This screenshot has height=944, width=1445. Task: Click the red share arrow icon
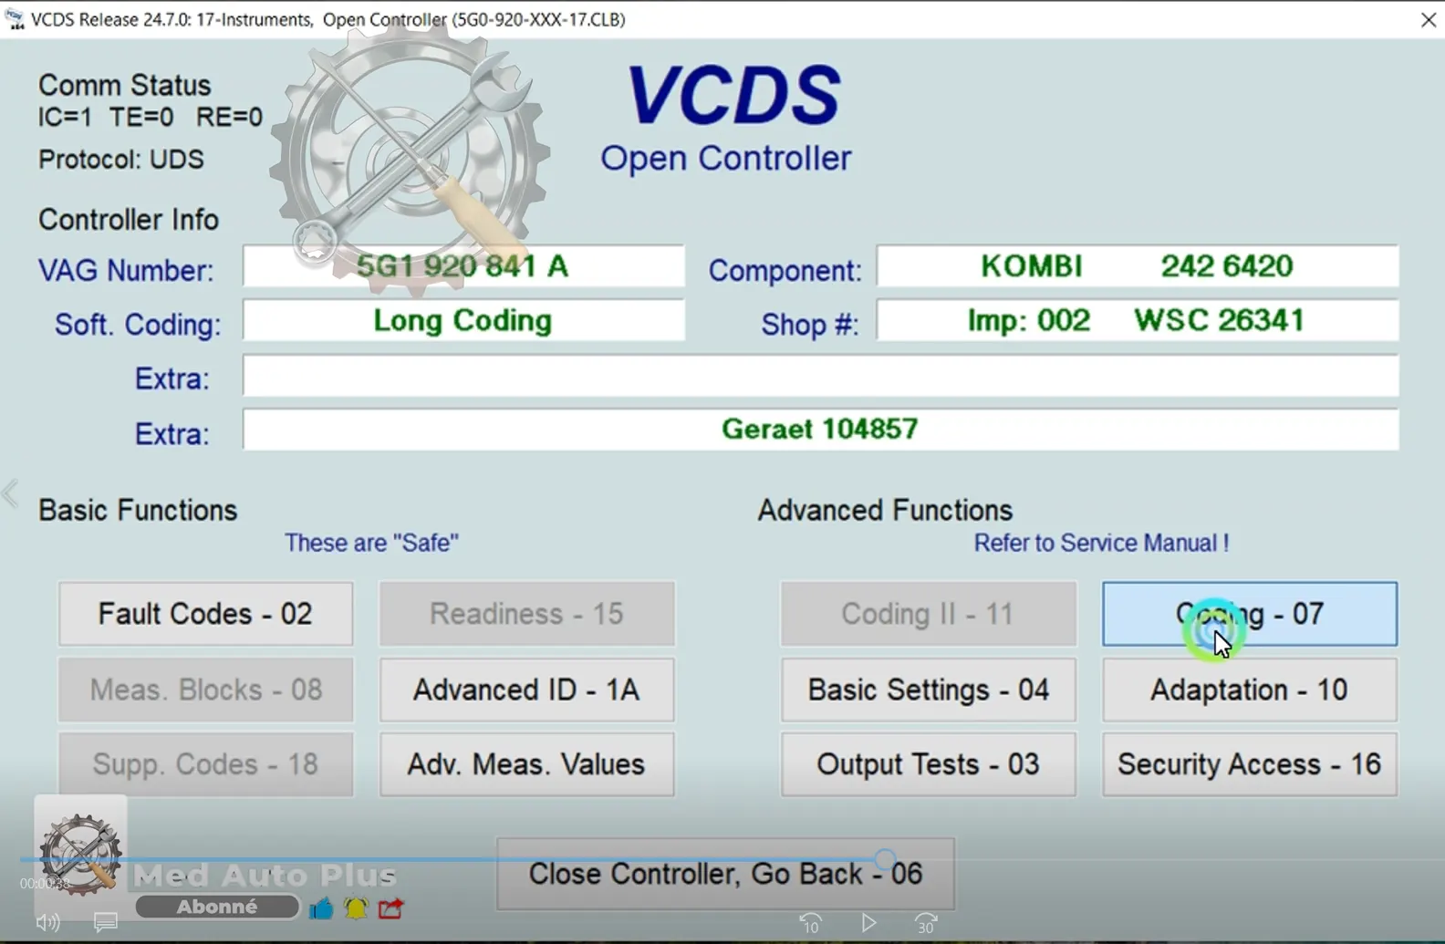tap(391, 908)
